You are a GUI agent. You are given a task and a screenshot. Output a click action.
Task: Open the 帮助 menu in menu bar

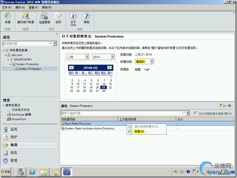tap(47, 7)
